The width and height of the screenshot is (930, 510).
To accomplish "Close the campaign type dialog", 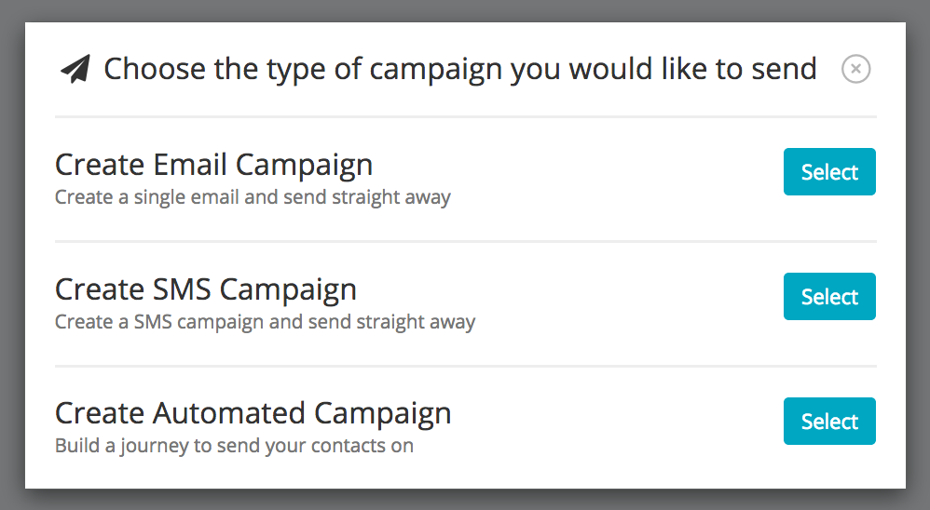I will point(855,69).
